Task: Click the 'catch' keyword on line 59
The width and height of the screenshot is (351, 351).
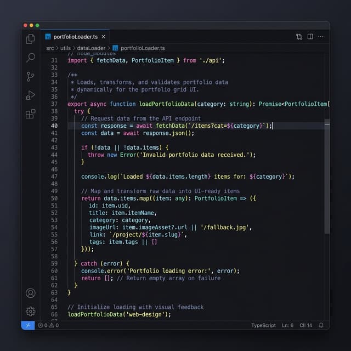Action: (x=89, y=264)
